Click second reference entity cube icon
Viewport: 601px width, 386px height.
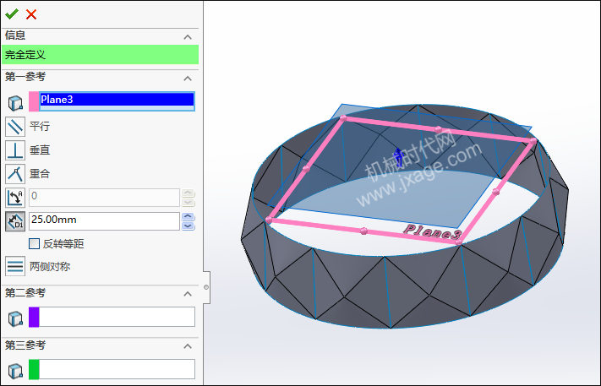pos(15,318)
